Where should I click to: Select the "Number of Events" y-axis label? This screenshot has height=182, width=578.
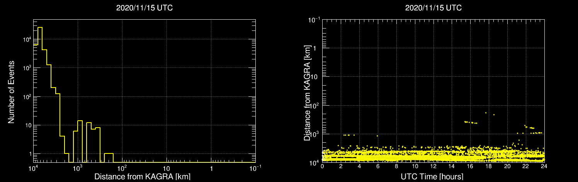[12, 91]
